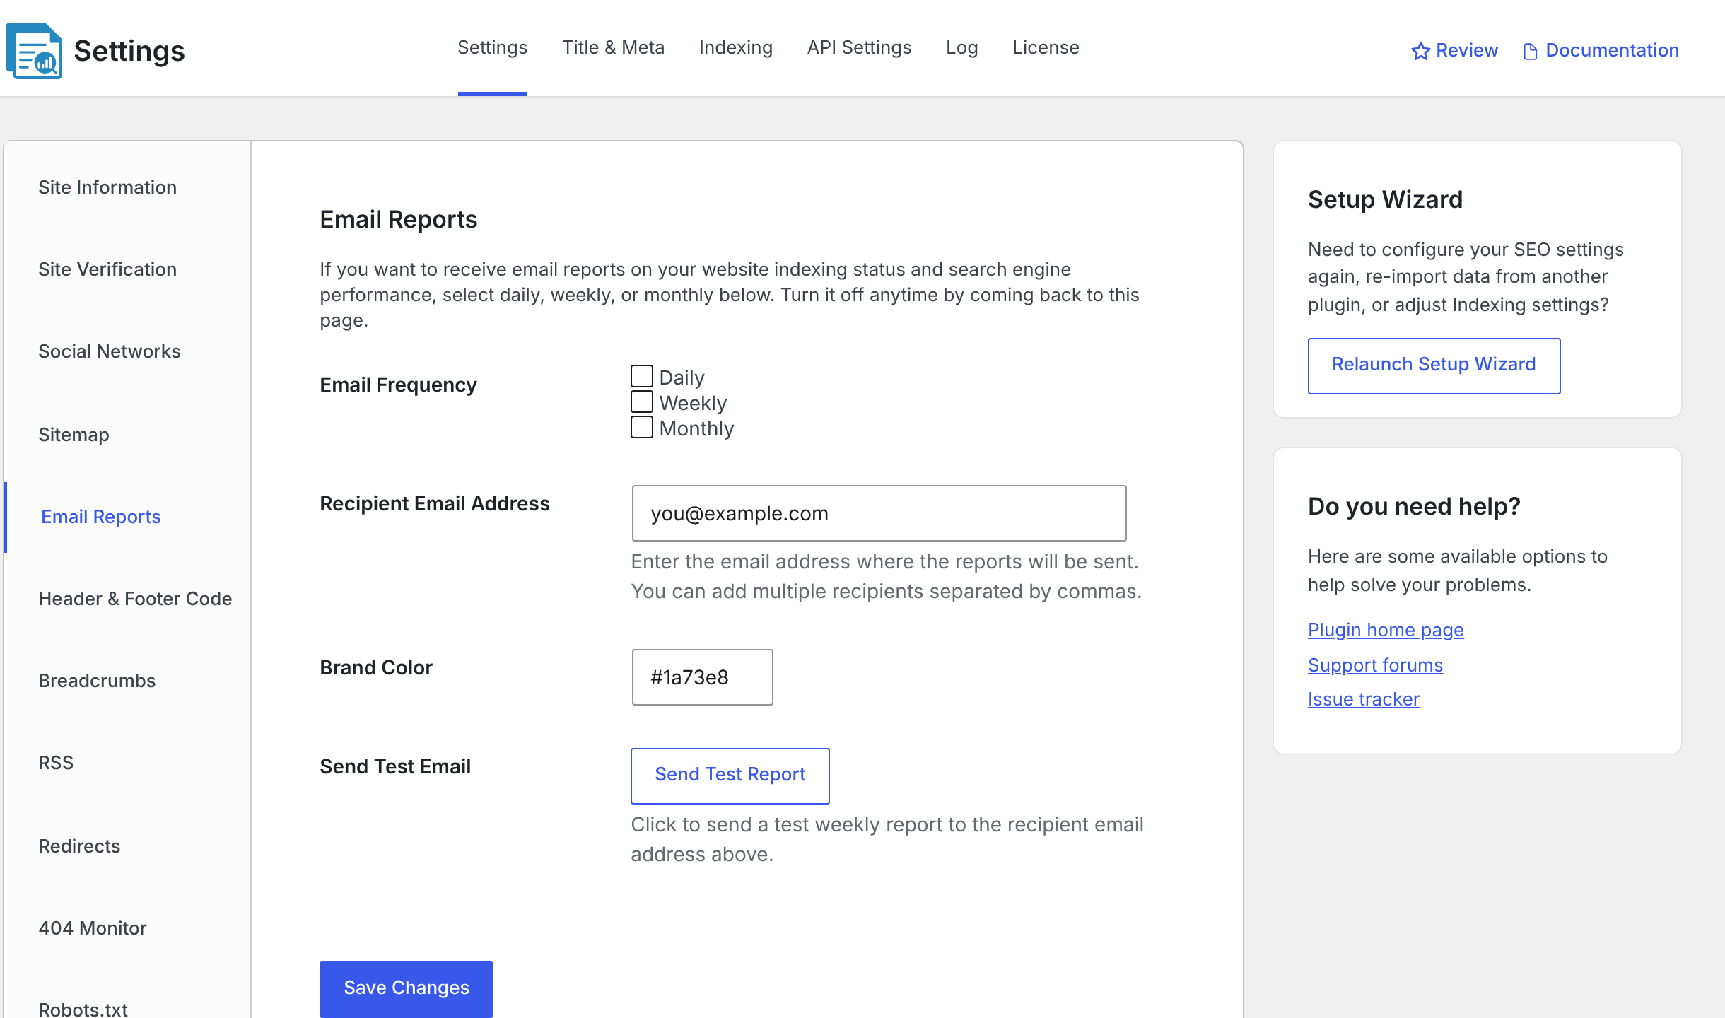Open Social Networks settings section

coord(110,351)
